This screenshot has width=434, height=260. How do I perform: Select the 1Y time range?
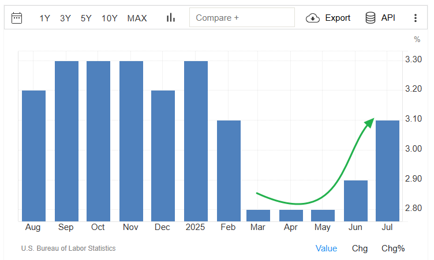point(44,18)
